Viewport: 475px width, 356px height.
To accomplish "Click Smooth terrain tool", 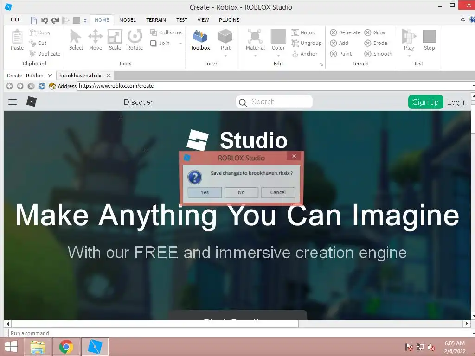I will point(378,54).
